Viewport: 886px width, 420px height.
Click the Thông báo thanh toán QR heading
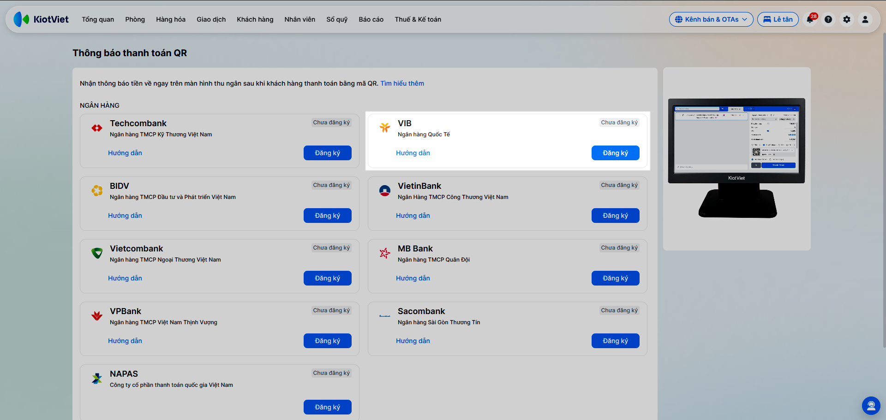[x=130, y=53]
